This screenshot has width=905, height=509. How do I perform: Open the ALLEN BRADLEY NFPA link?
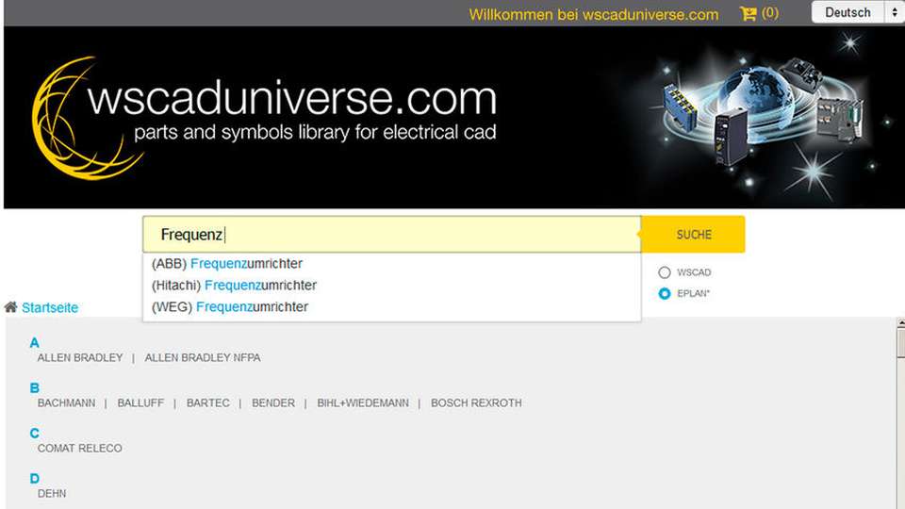point(203,358)
